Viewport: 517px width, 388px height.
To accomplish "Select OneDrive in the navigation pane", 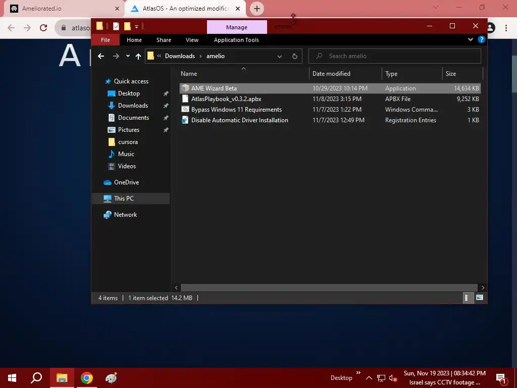I will click(x=126, y=182).
